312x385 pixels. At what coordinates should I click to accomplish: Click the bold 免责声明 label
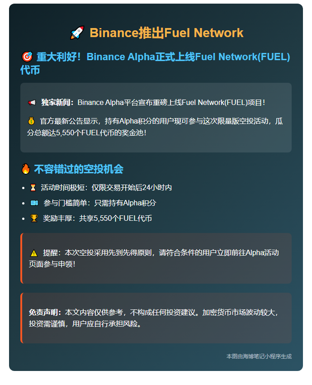pyautogui.click(x=45, y=312)
